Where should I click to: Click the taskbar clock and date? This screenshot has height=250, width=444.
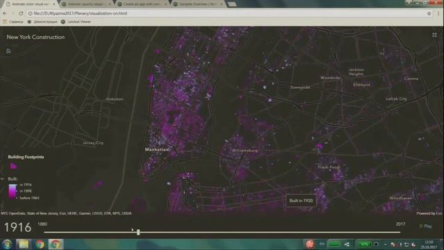(x=429, y=244)
